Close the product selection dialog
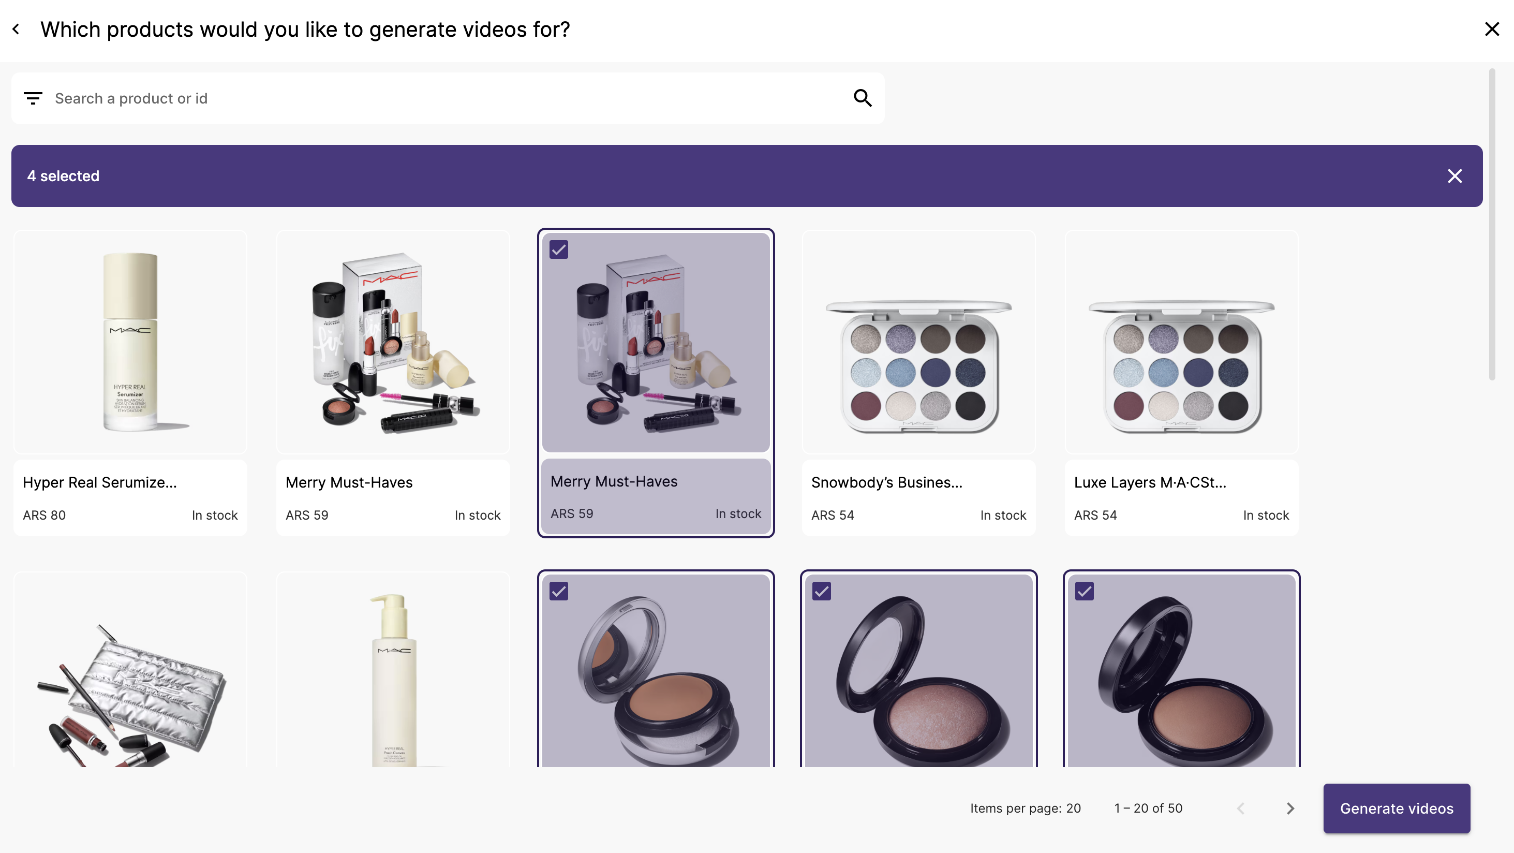 [1492, 29]
